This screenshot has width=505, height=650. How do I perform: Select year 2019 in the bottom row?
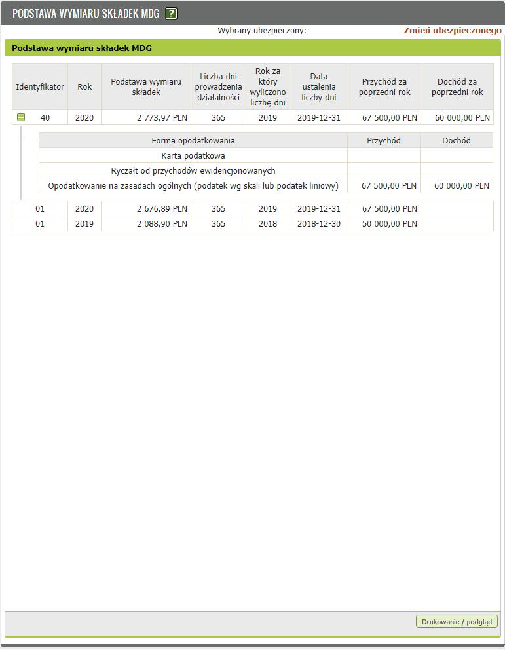click(84, 224)
